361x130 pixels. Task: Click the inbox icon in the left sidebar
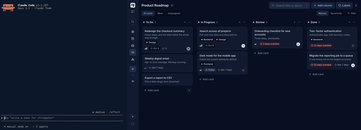point(133,46)
